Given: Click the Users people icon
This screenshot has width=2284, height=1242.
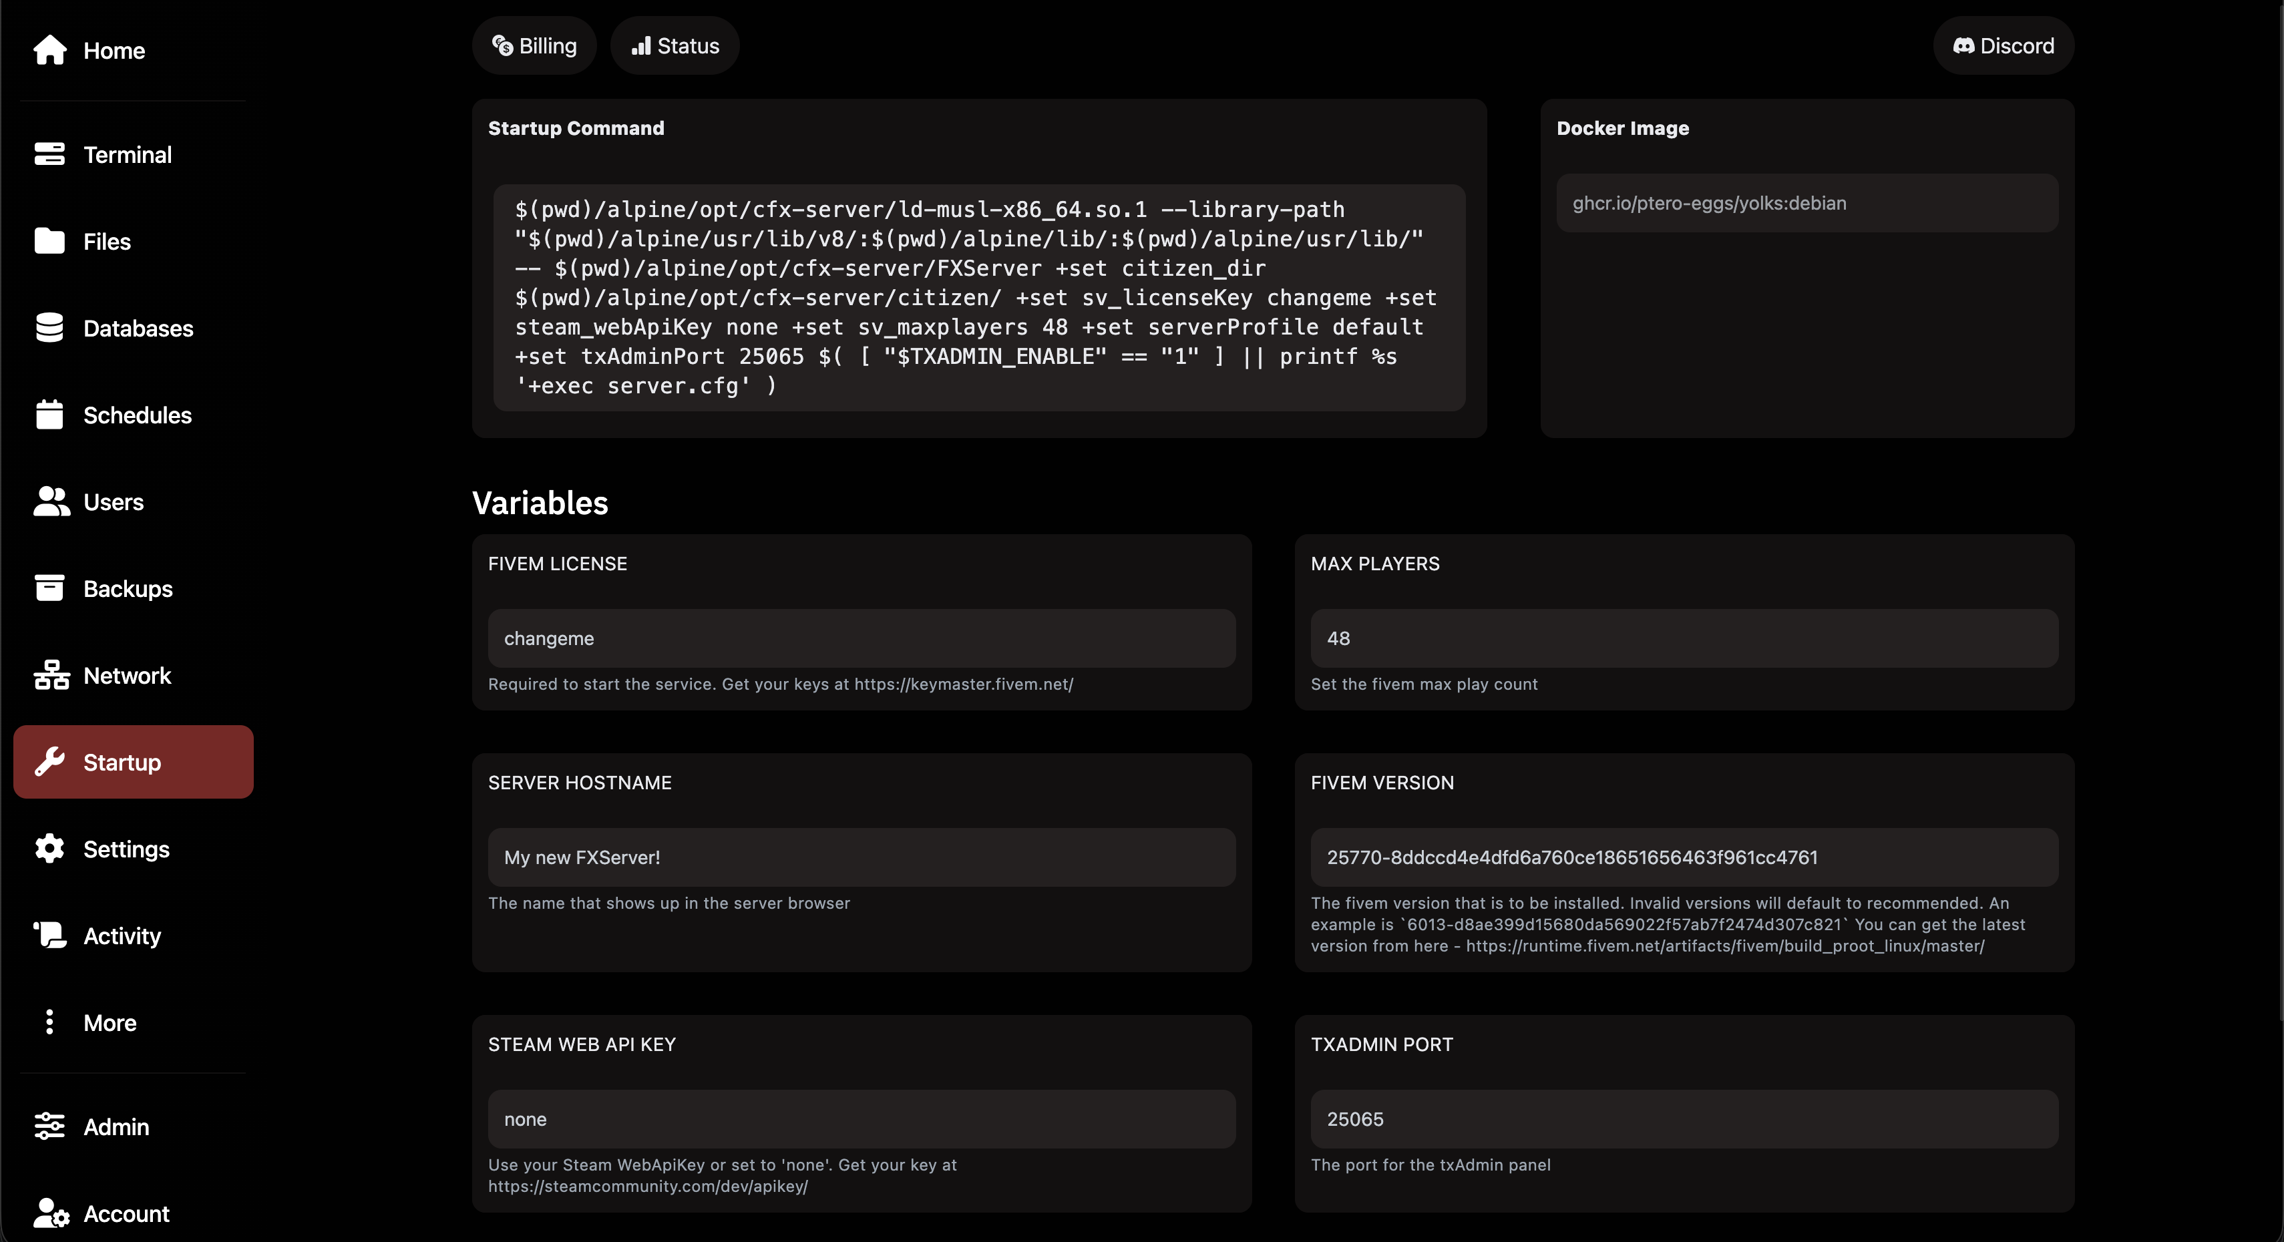Looking at the screenshot, I should (x=51, y=501).
